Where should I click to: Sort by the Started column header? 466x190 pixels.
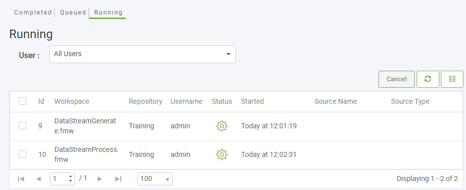click(x=252, y=101)
